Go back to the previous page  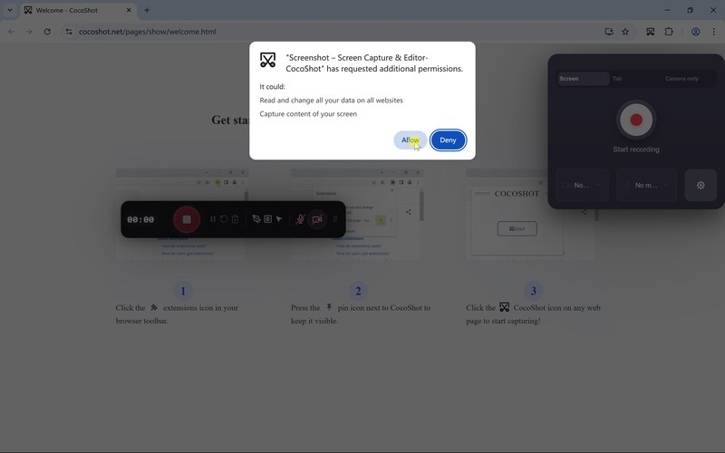click(11, 32)
